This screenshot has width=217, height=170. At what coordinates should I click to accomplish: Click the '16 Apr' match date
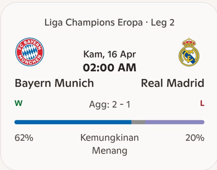tap(122, 54)
